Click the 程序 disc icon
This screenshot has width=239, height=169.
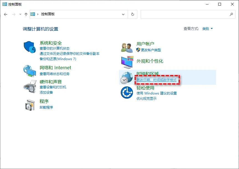29,105
